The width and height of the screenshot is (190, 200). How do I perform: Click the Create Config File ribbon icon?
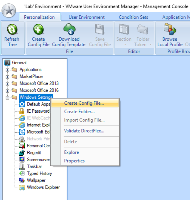39,29
